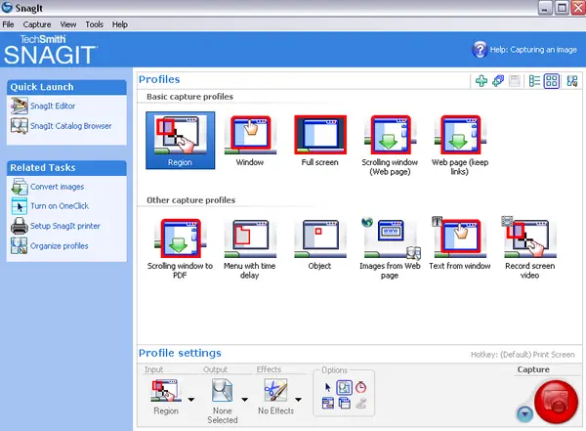
Task: Open the Help: Capturing an image link
Action: click(x=533, y=50)
